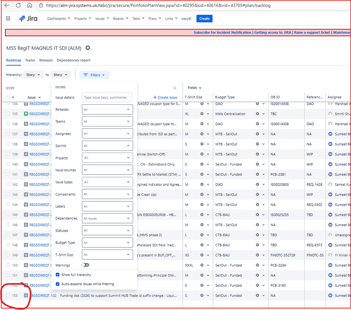
Task: Open the Dashboards menu
Action: pyautogui.click(x=59, y=19)
